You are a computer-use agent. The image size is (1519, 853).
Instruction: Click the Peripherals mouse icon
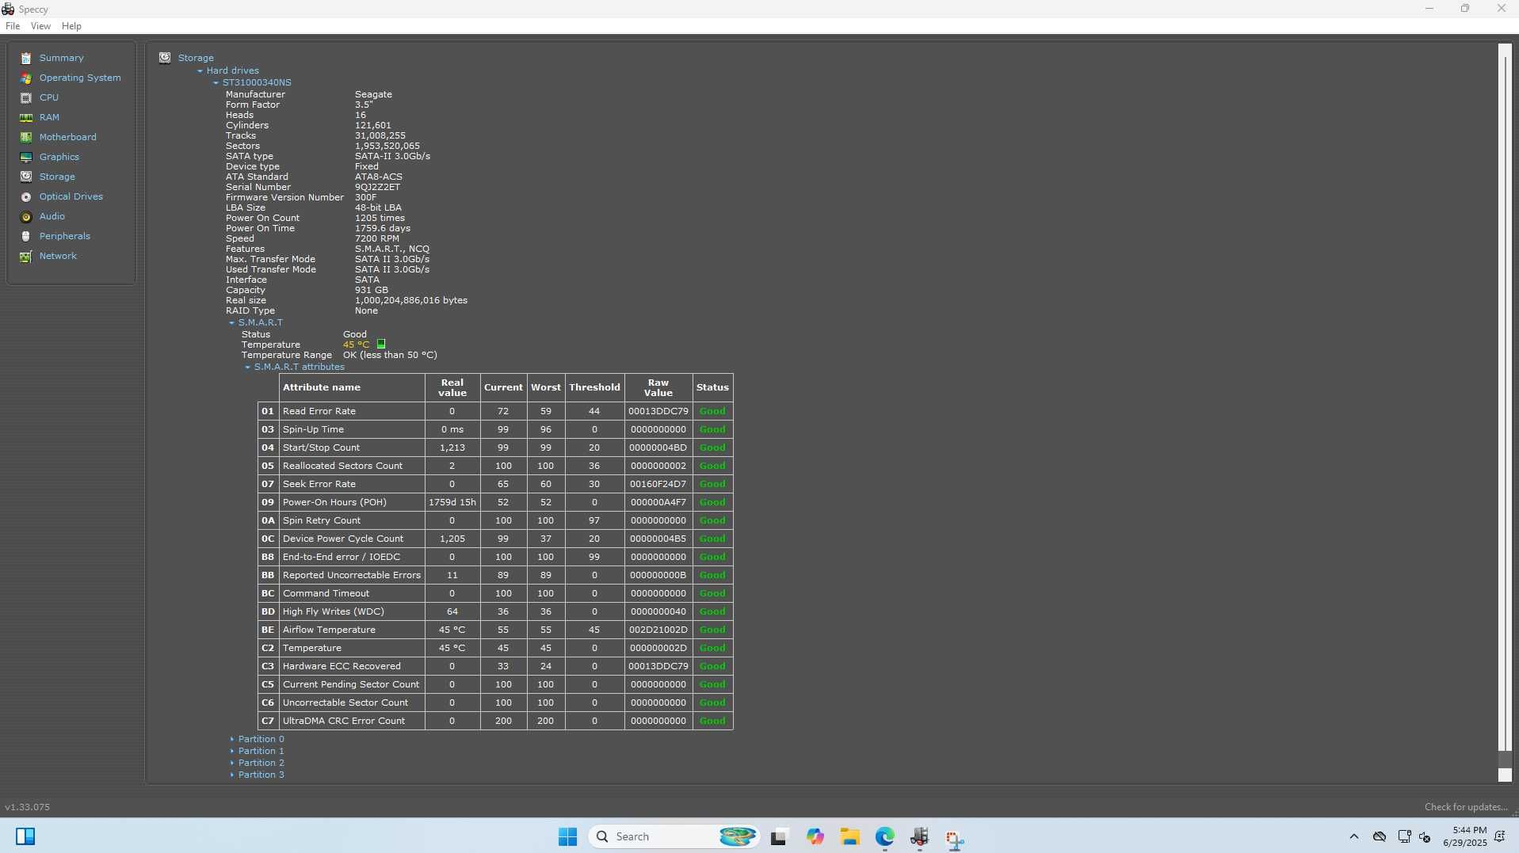click(26, 237)
